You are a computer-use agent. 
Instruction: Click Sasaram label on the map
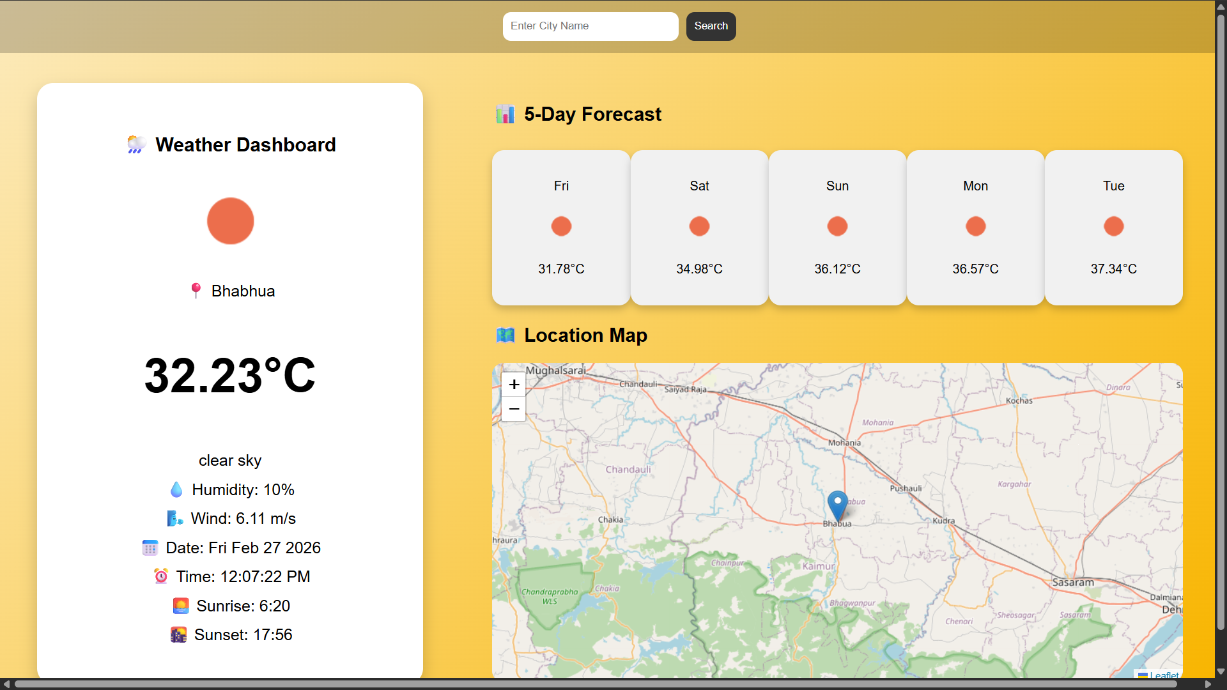[x=1073, y=583]
